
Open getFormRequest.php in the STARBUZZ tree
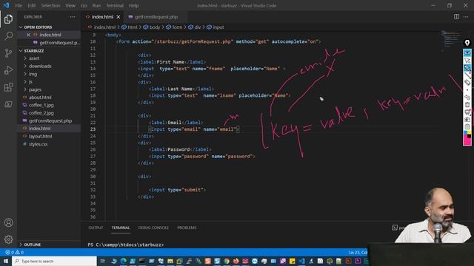point(50,120)
